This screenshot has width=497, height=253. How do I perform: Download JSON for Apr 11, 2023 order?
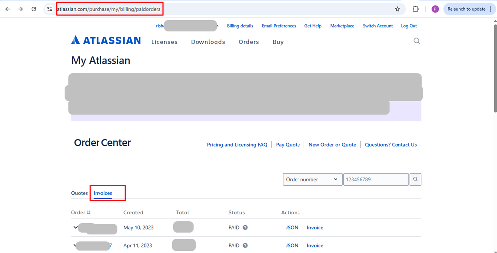point(292,245)
